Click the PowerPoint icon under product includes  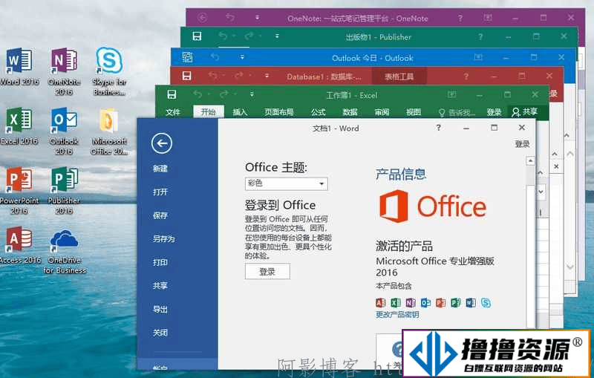coord(440,302)
